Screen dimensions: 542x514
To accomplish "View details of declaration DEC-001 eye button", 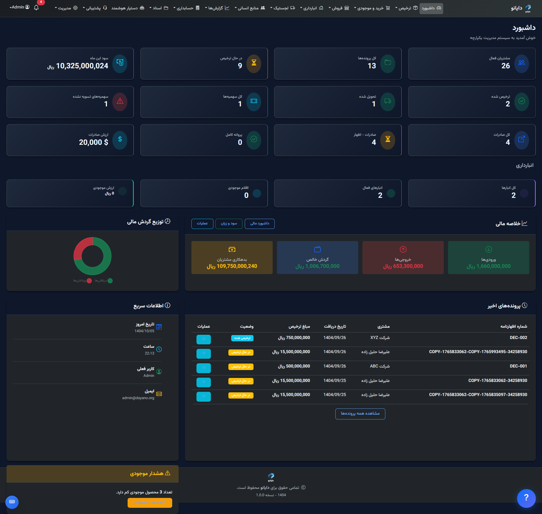I will click(x=204, y=368).
